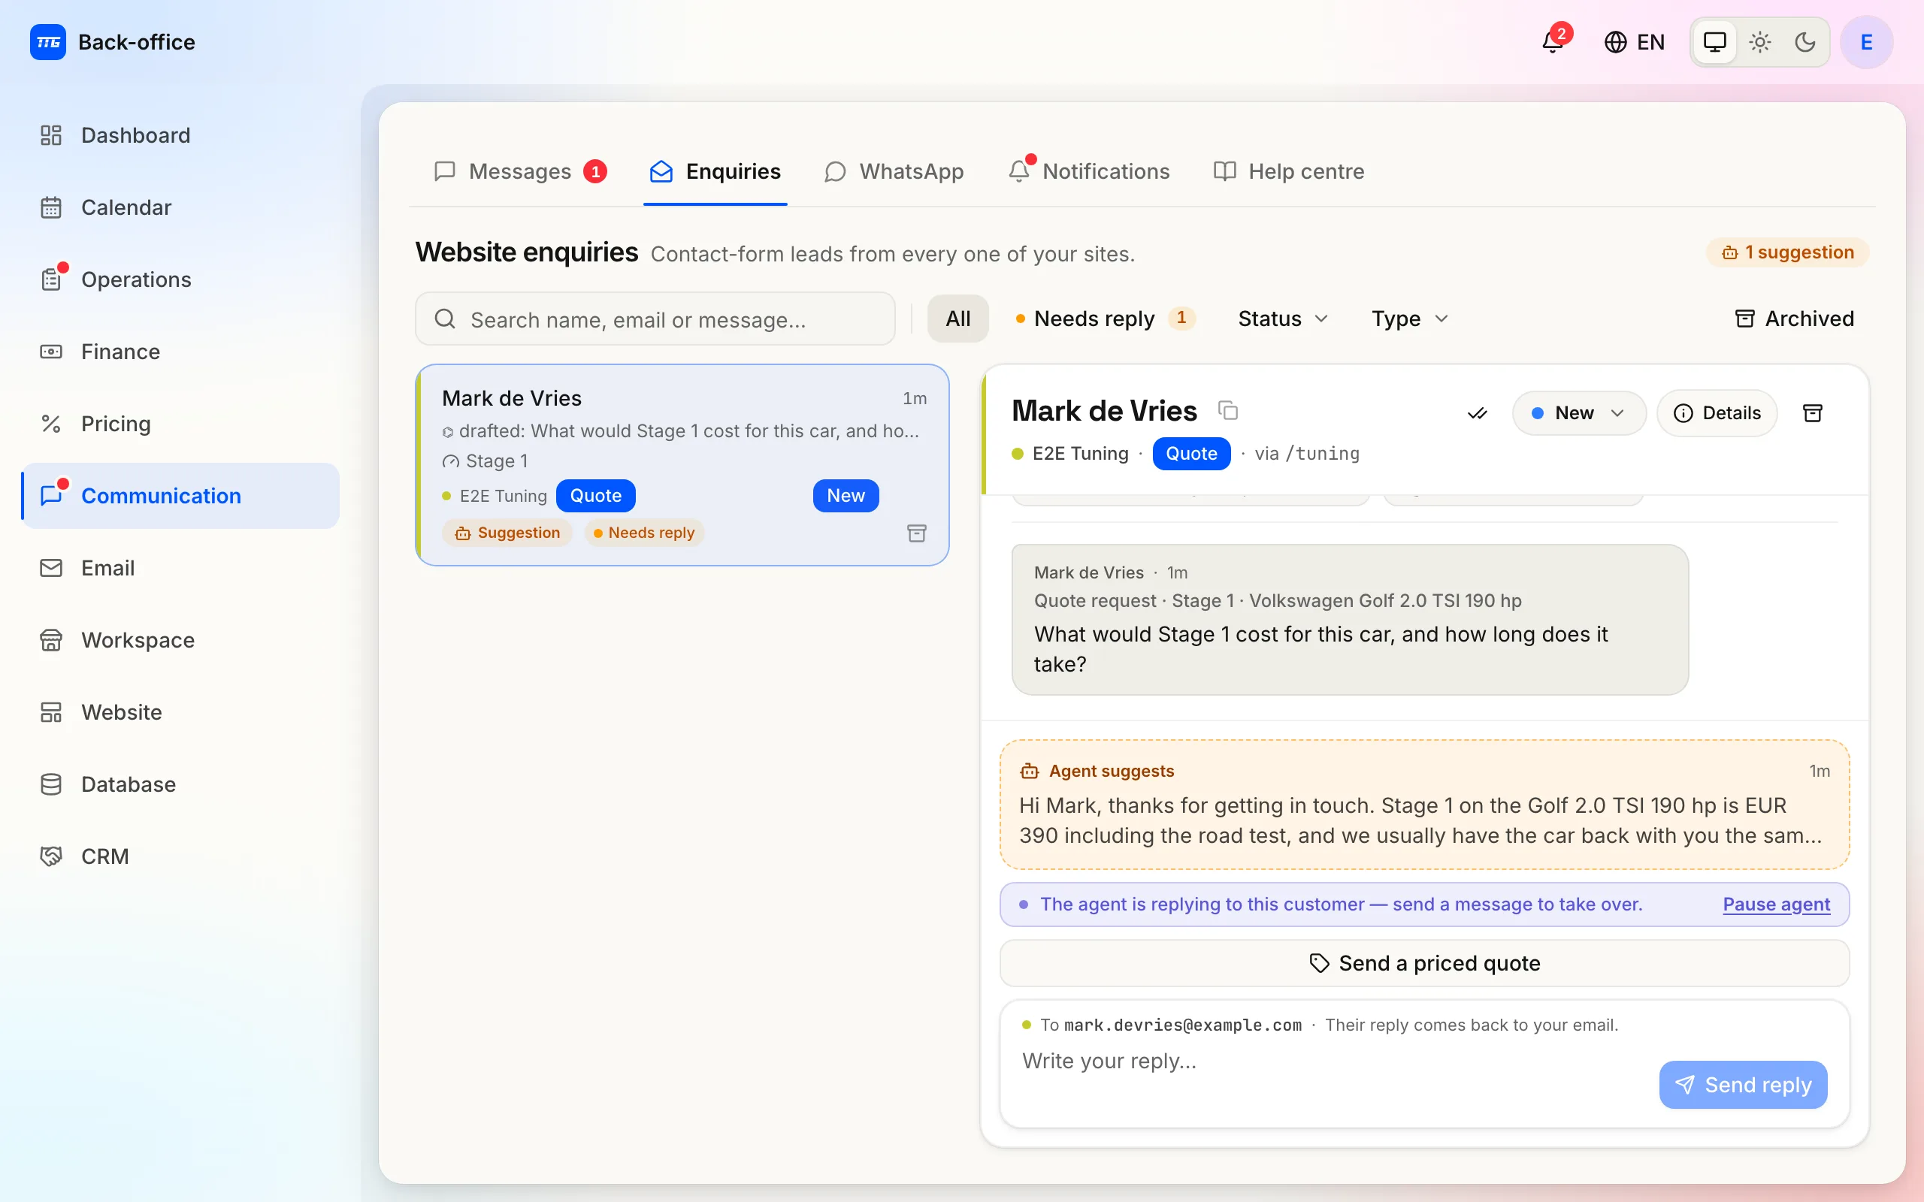Go to the Notifications tab
Viewport: 1924px width, 1202px height.
click(1088, 171)
